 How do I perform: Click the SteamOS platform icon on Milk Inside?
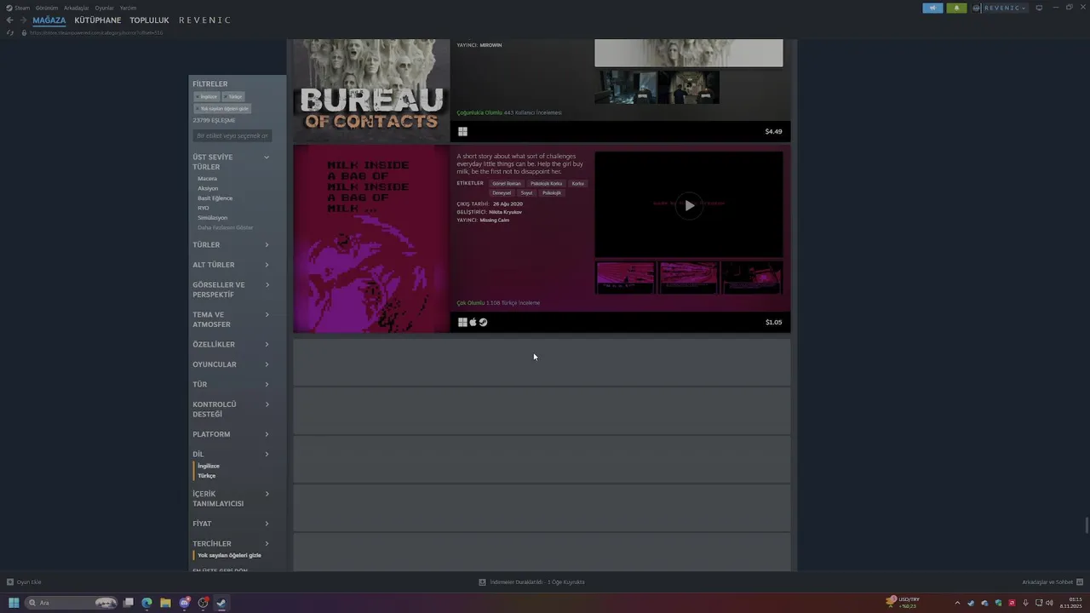tap(483, 323)
